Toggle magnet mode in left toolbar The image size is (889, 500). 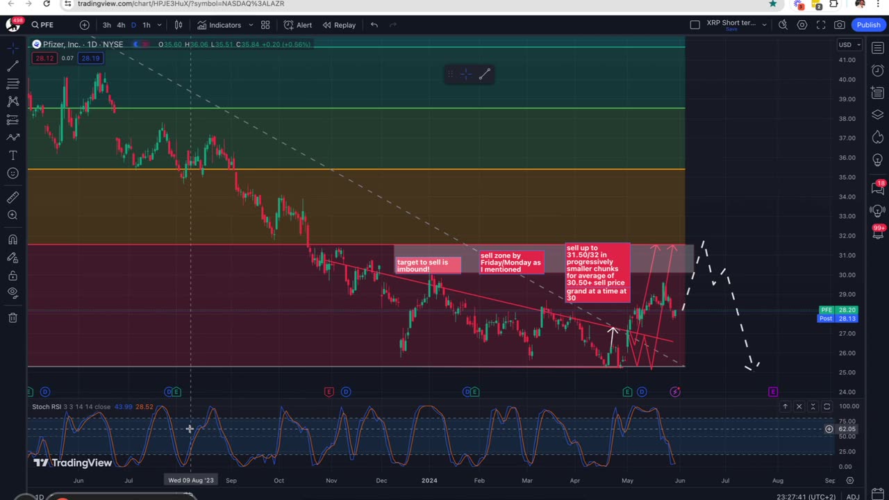click(x=13, y=240)
